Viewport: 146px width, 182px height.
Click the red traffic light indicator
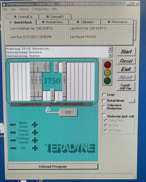click(x=107, y=65)
